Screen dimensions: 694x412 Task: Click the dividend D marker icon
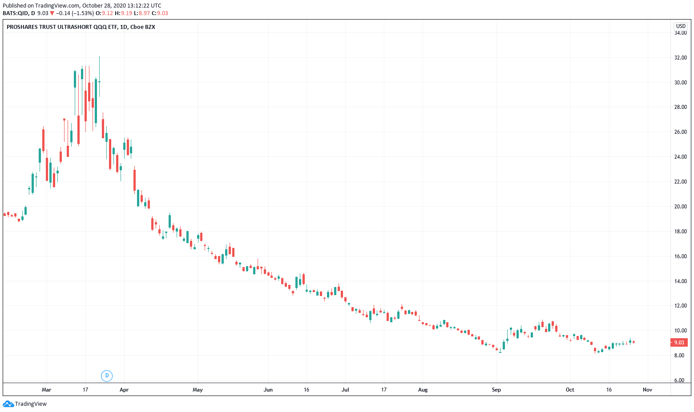click(x=107, y=376)
